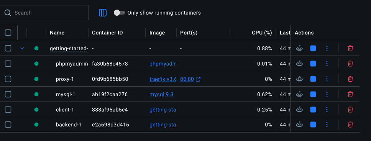Check the client-1 row checkbox
The image size is (371, 141).
[x=8, y=110]
